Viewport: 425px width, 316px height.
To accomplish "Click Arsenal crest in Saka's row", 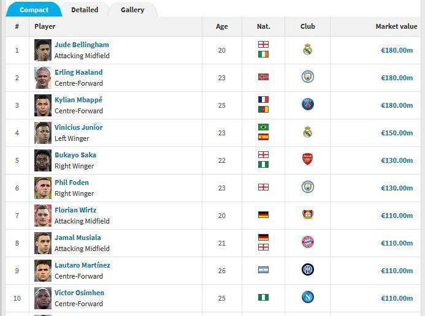I will 308,159.
